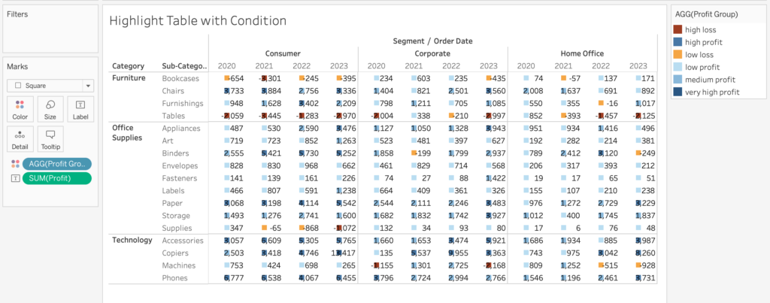Viewport: 770px width, 303px height.
Task: Click the Filters shelf area
Action: (x=50, y=30)
